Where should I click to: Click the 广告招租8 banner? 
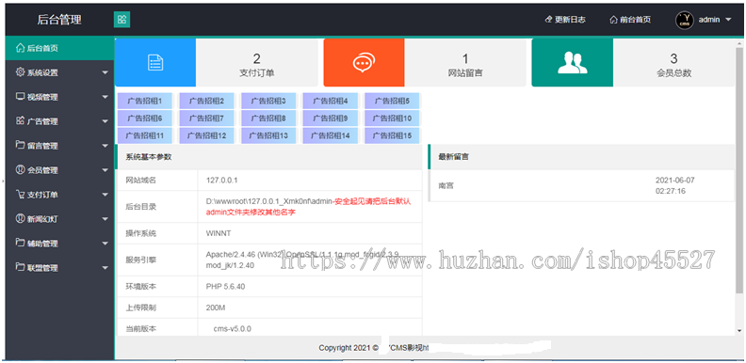click(268, 118)
